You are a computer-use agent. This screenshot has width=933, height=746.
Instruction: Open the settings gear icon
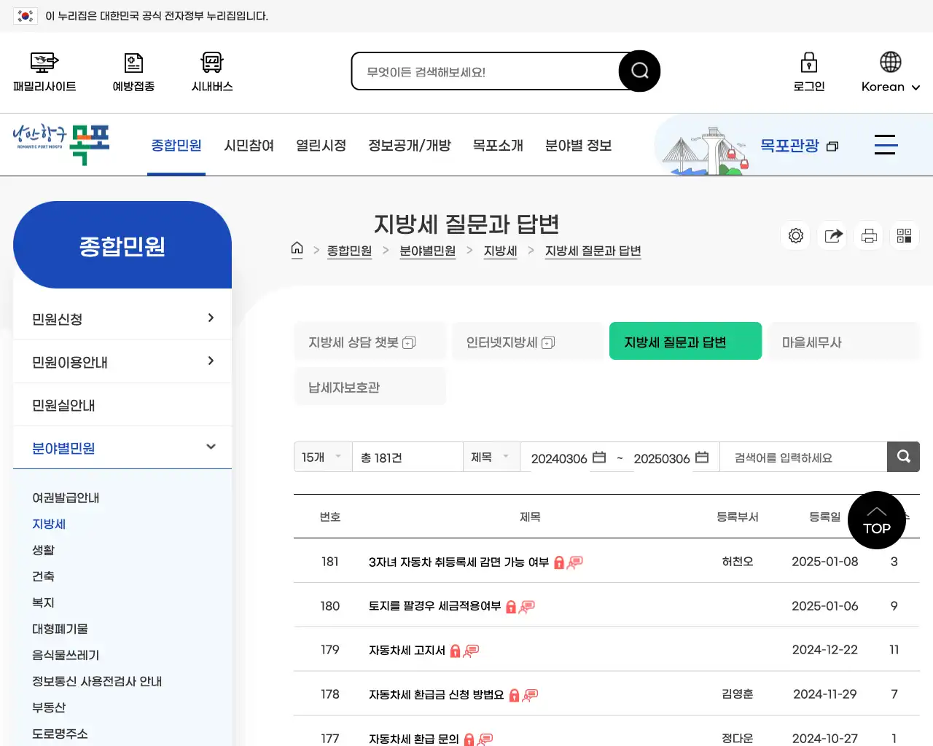click(x=795, y=235)
